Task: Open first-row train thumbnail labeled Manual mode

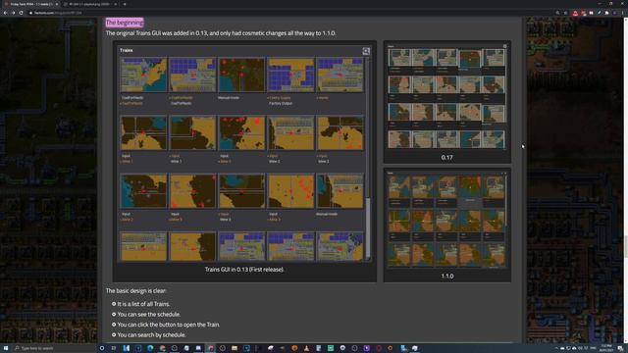Action: click(241, 75)
